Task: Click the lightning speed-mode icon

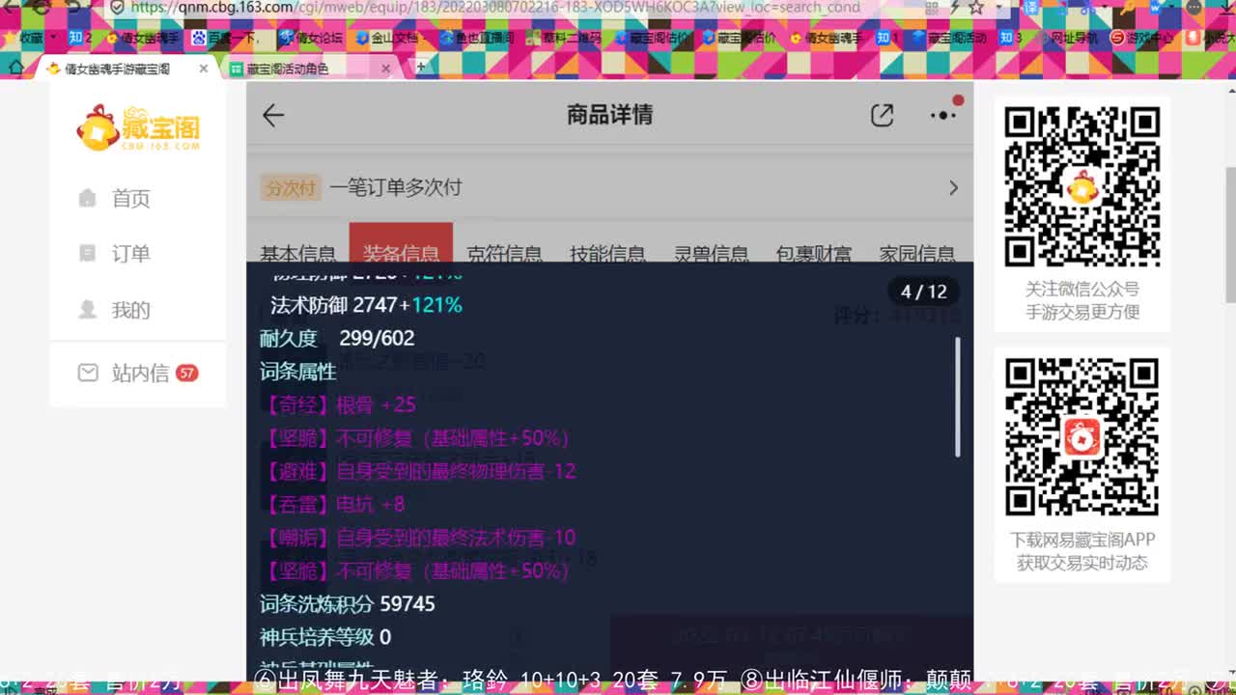Action: (x=954, y=7)
